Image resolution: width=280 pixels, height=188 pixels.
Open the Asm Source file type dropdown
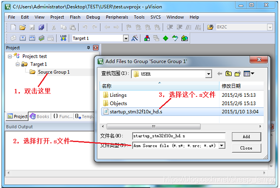221,146
